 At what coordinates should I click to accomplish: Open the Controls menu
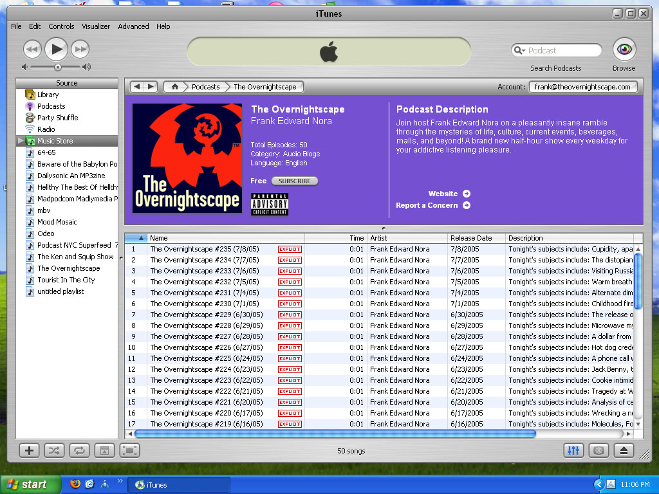click(61, 26)
